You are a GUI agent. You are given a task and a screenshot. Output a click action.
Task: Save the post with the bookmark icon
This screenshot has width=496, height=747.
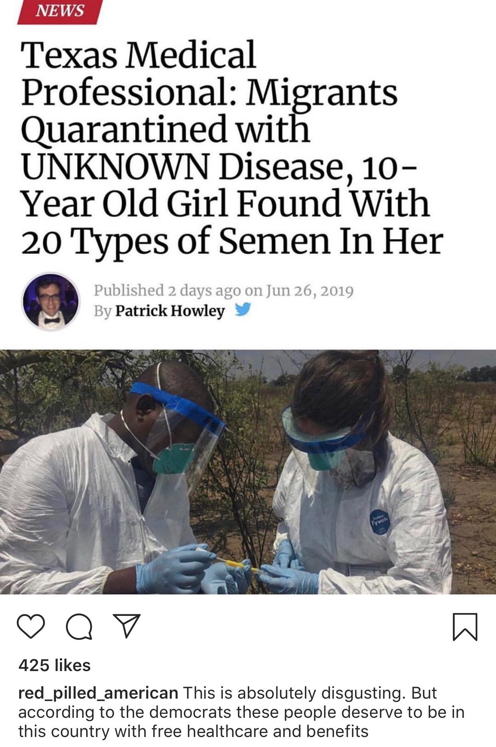coord(465,627)
